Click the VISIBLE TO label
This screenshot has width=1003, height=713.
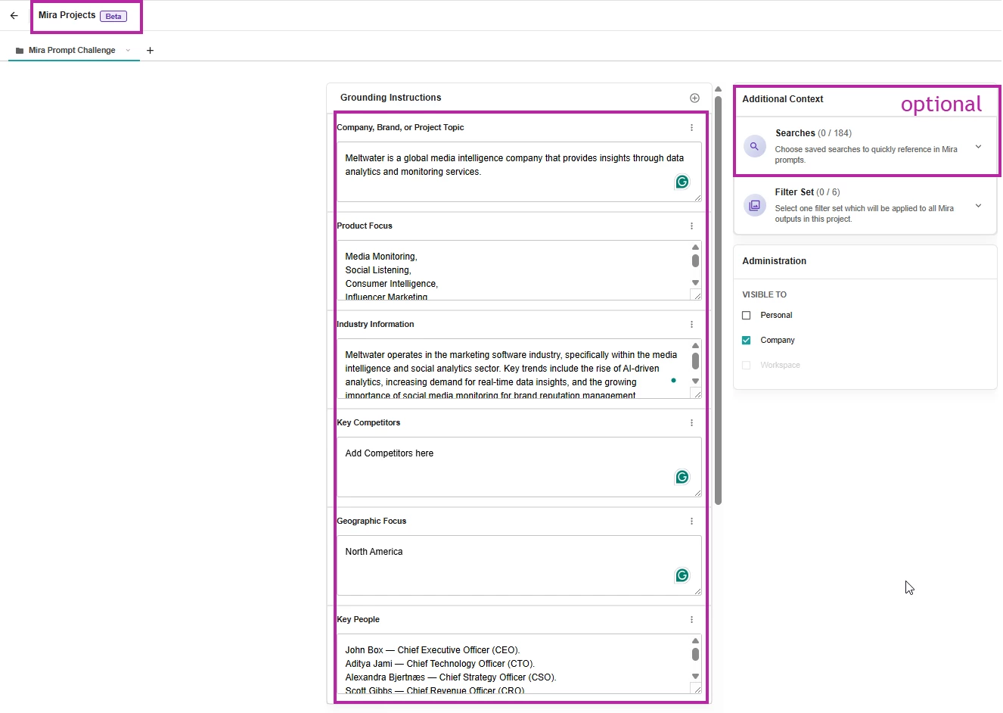764,295
